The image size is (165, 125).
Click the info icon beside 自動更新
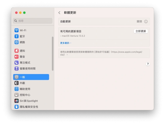click(146, 22)
